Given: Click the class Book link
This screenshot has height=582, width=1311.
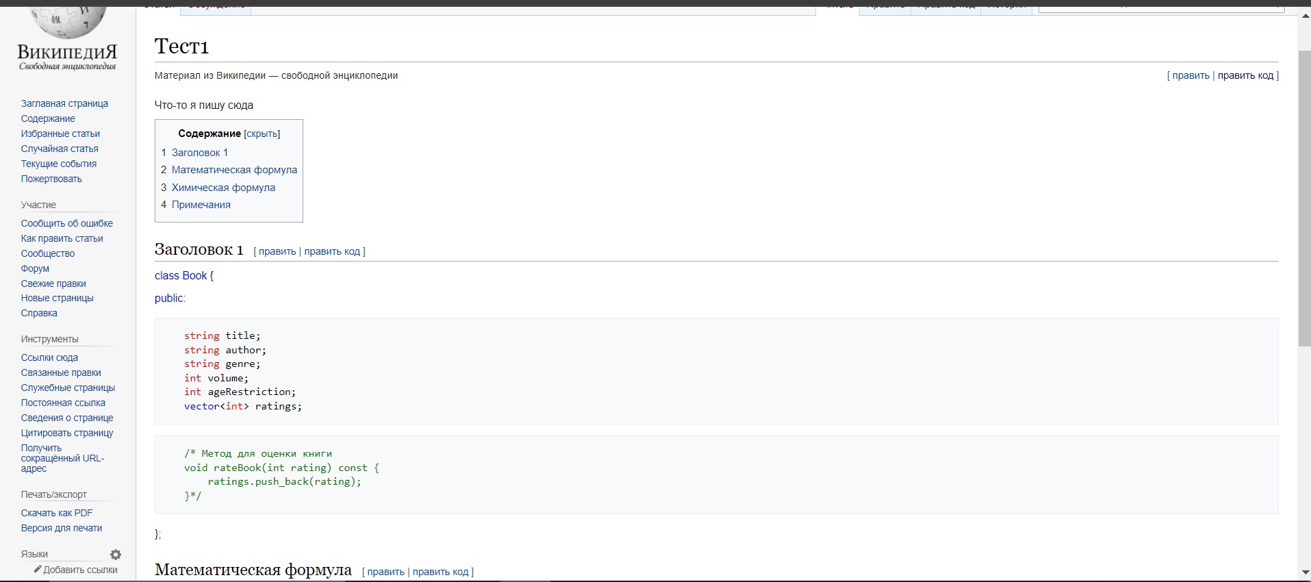Looking at the screenshot, I should [x=181, y=275].
